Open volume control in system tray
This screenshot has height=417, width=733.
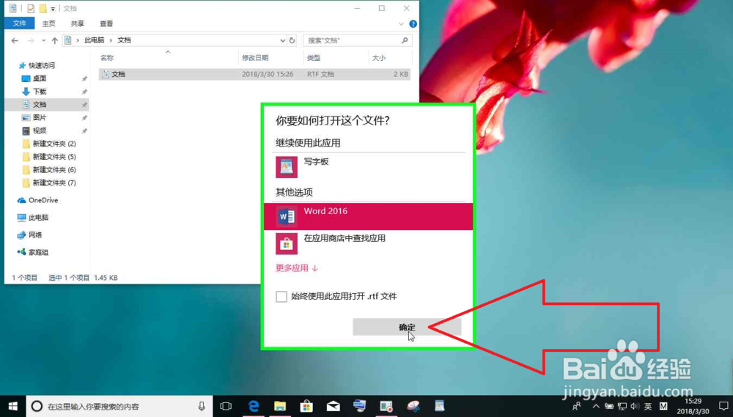pos(634,406)
